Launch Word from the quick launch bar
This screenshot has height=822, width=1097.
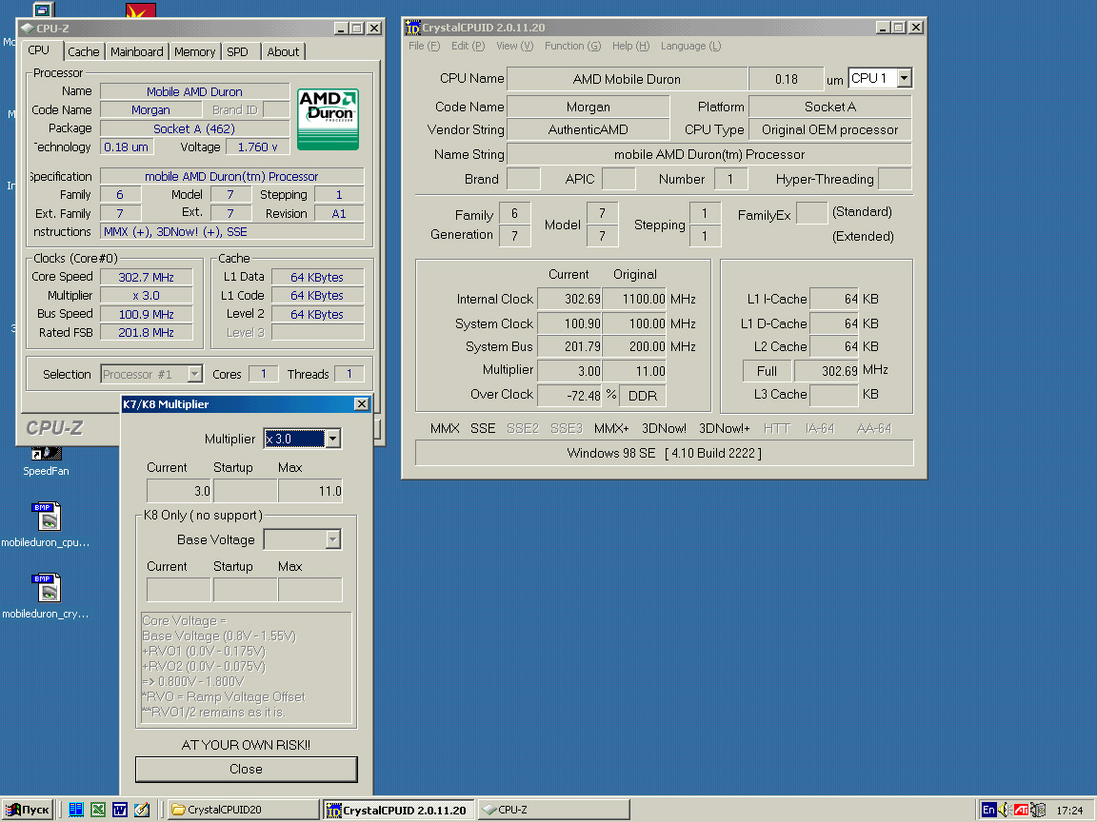(120, 810)
